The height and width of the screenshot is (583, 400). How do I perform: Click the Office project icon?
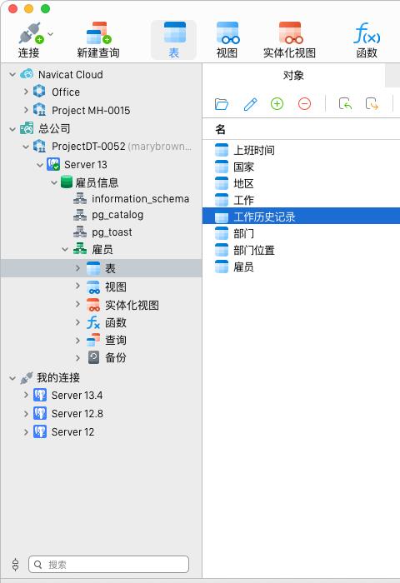[x=39, y=91]
